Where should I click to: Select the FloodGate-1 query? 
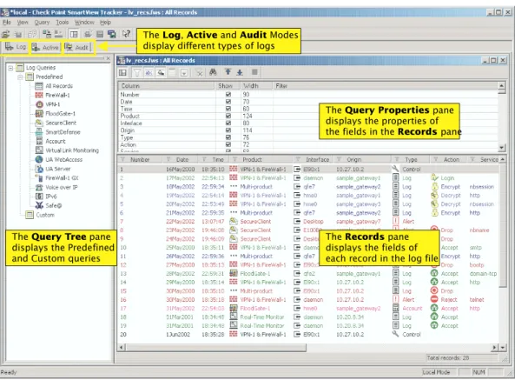[x=61, y=113]
